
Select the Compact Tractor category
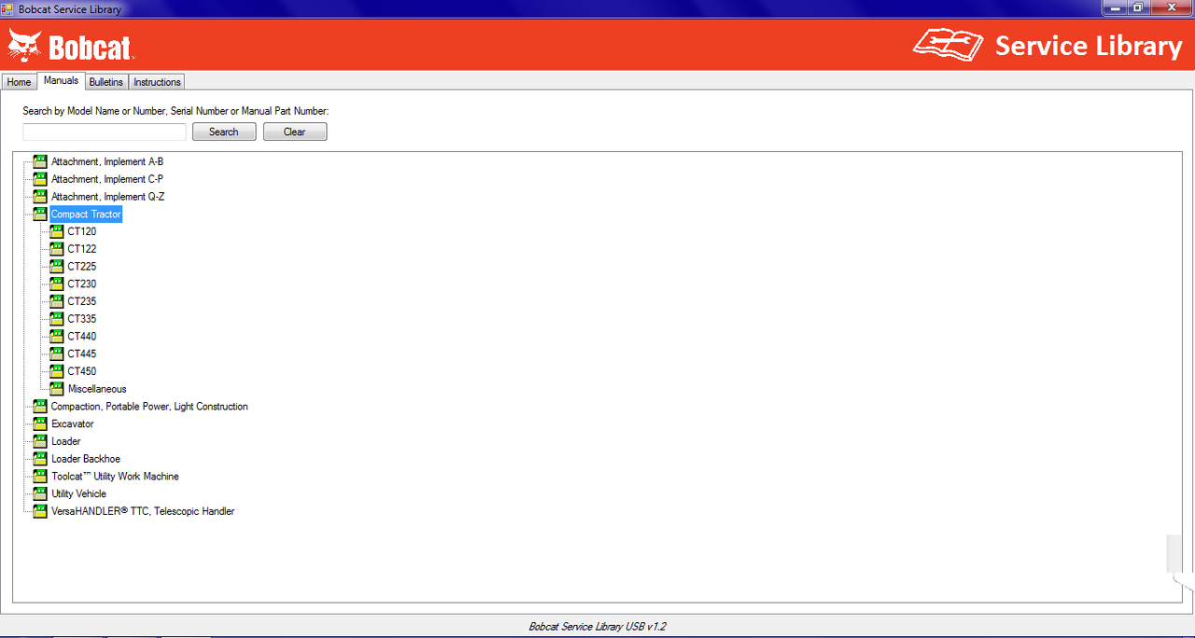click(86, 214)
